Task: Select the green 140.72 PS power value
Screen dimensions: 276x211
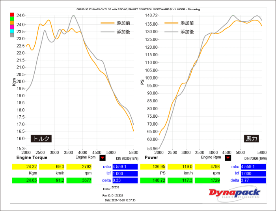Action: click(153, 180)
